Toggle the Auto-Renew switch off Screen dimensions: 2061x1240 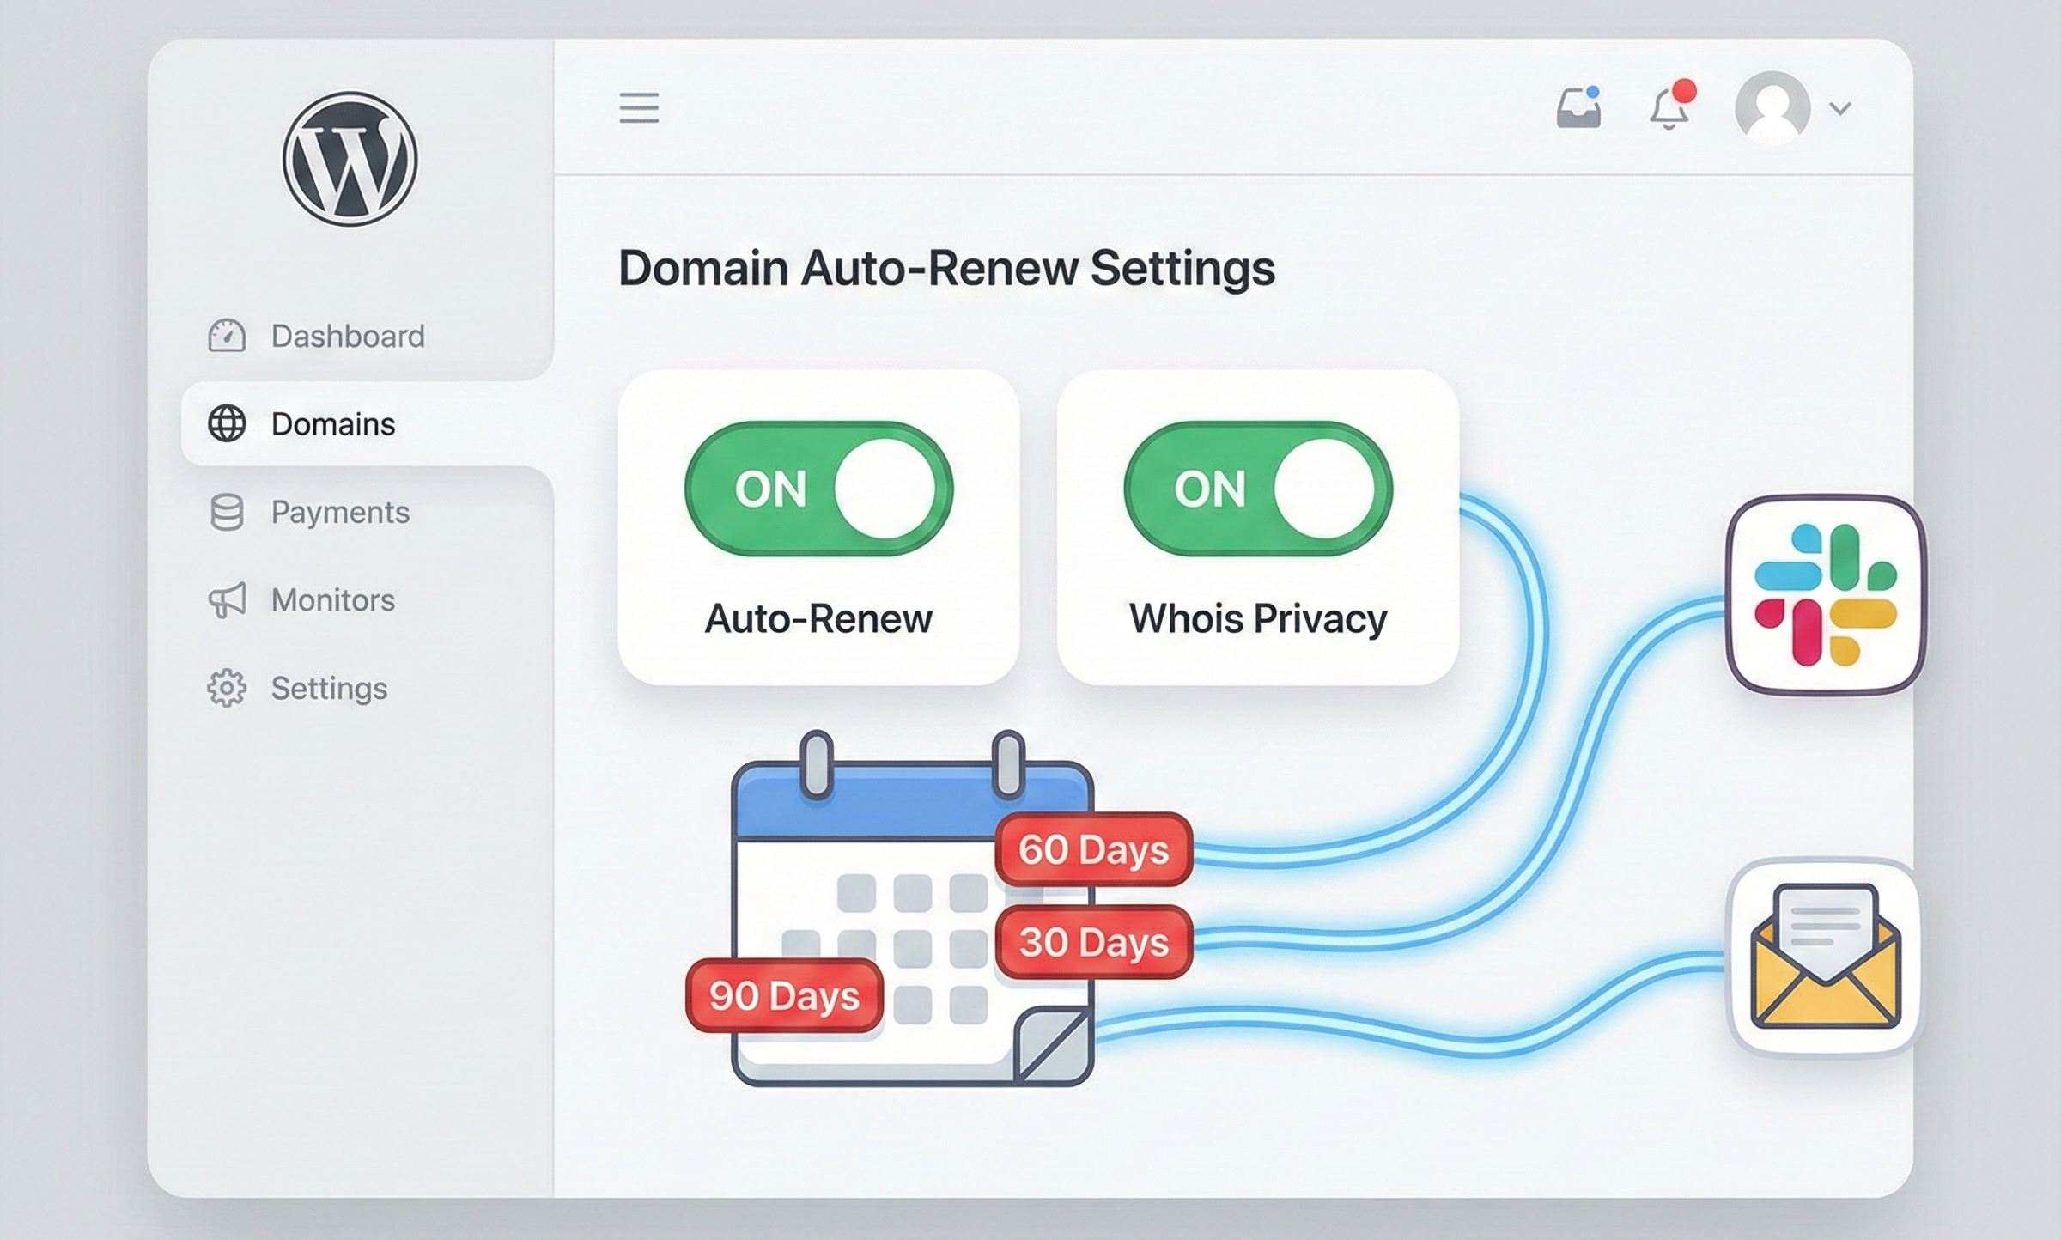818,489
